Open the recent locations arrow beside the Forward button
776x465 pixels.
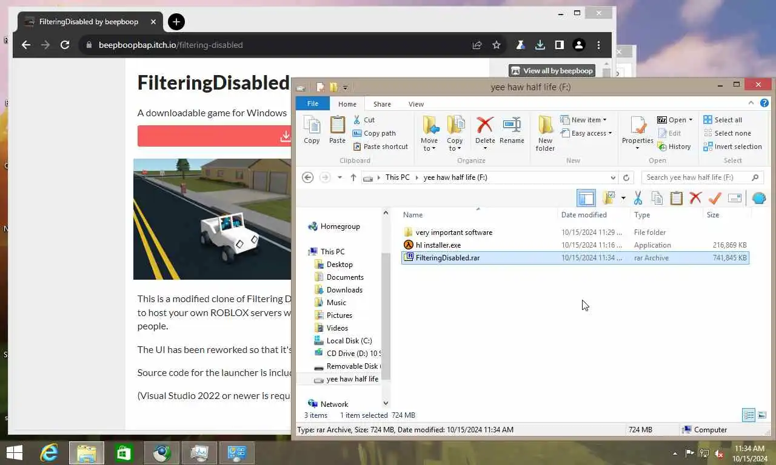[339, 177]
